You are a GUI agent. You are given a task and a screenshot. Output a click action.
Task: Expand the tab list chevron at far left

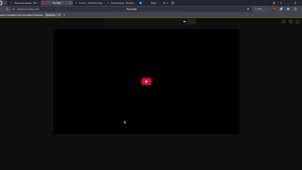pos(5,3)
